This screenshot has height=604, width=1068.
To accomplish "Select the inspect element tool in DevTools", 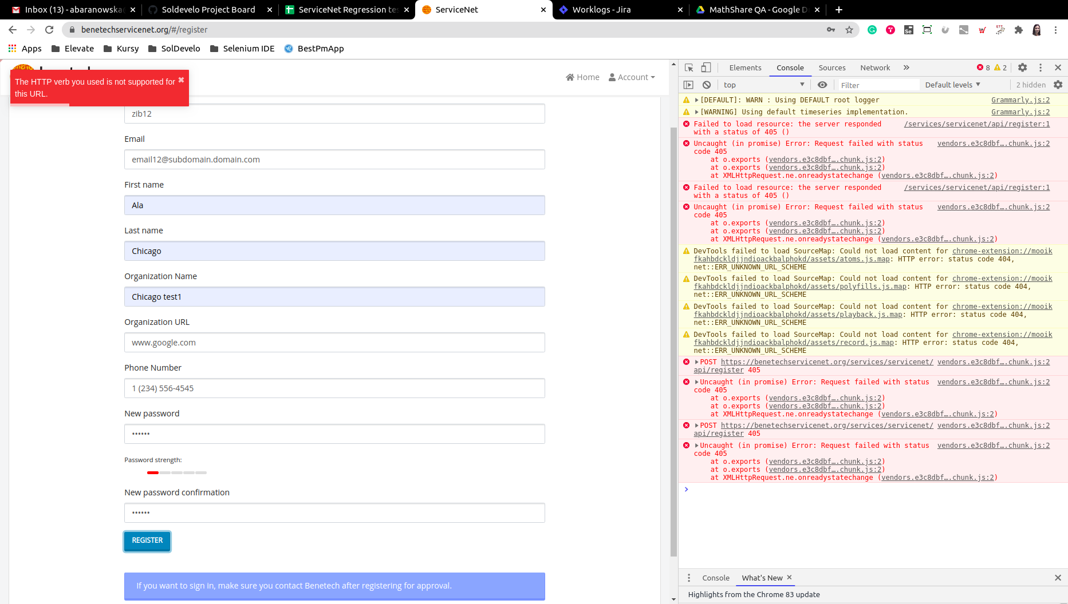I will 689,67.
